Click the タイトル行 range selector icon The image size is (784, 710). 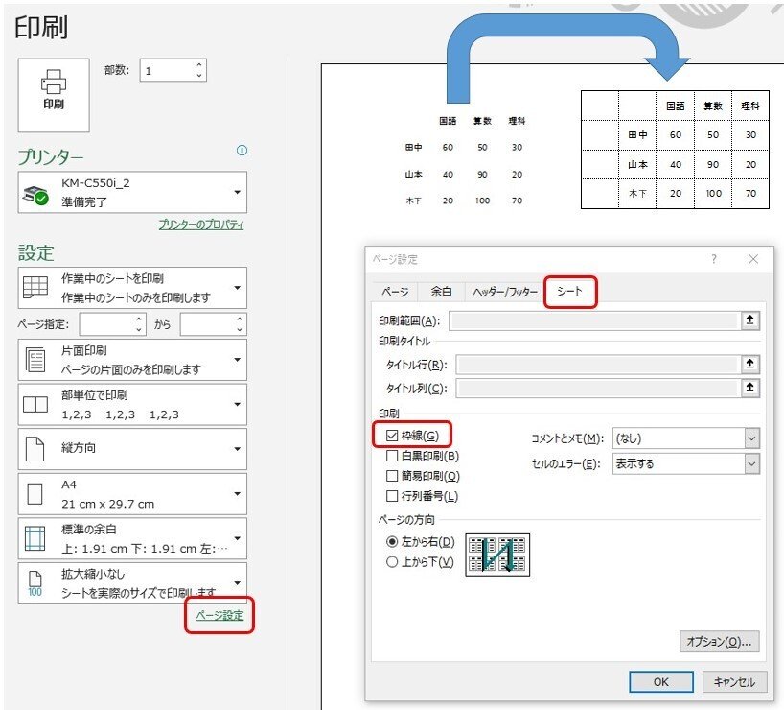tap(751, 365)
